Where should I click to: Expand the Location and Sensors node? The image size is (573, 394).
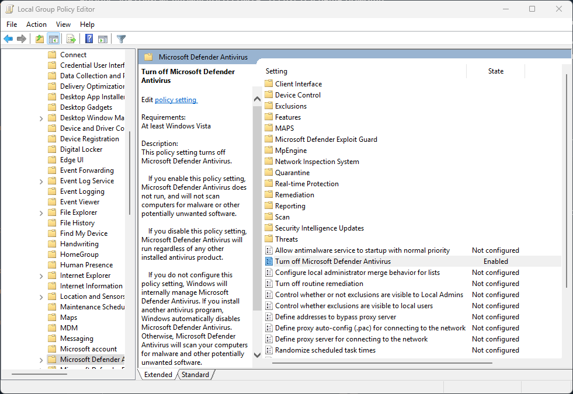coord(41,297)
